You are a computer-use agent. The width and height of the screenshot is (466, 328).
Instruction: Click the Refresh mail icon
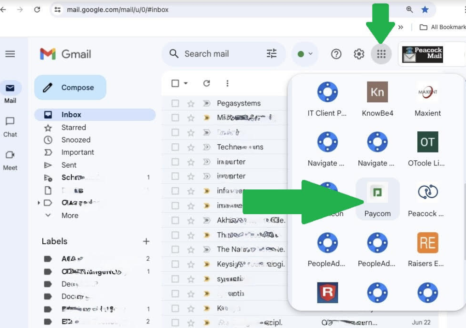207,83
